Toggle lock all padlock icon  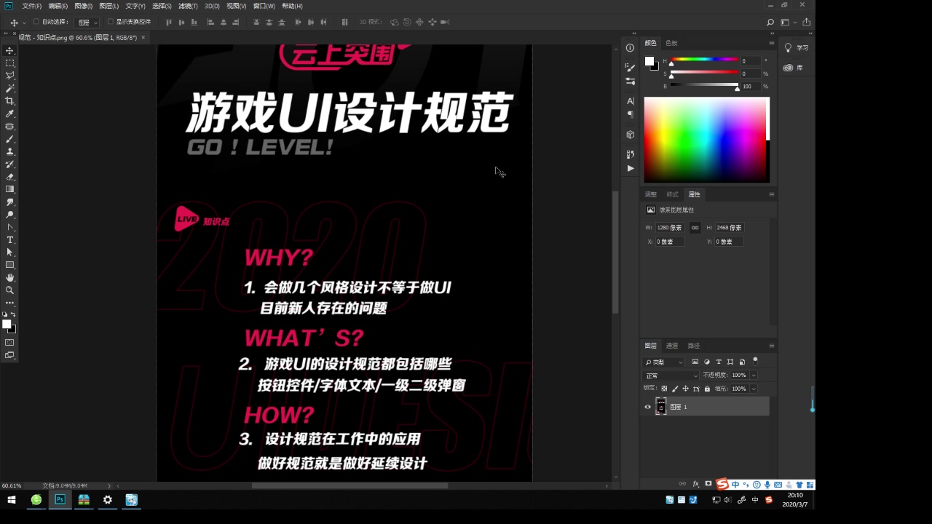pyautogui.click(x=707, y=389)
